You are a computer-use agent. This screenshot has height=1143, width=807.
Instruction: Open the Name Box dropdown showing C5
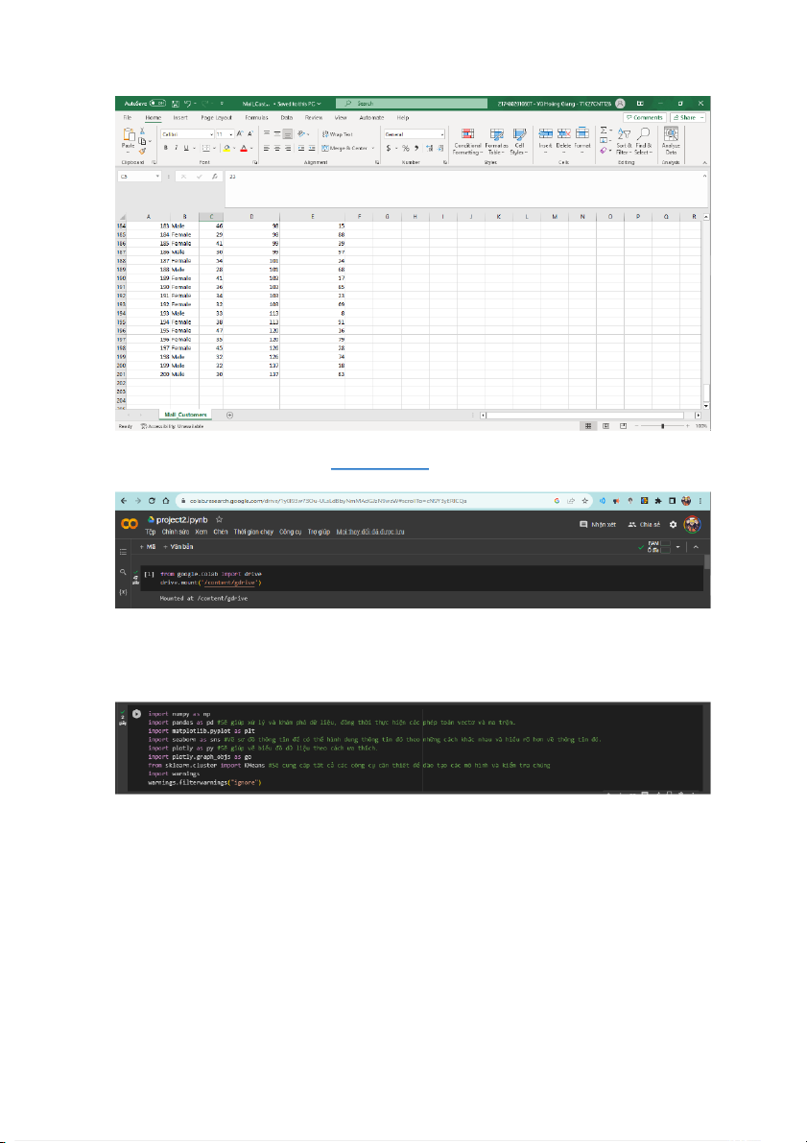point(157,177)
